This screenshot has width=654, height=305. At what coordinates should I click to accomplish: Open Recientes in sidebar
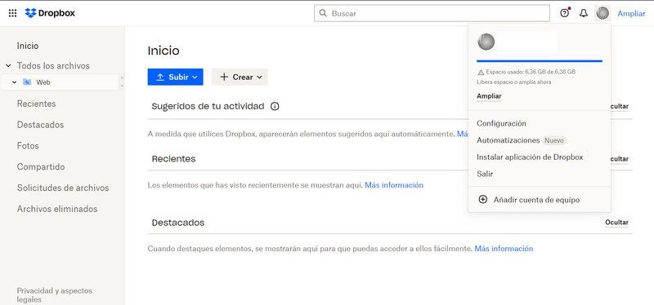pos(36,104)
